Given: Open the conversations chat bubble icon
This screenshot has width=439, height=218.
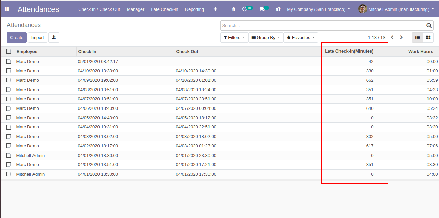Looking at the screenshot, I should pyautogui.click(x=262, y=9).
